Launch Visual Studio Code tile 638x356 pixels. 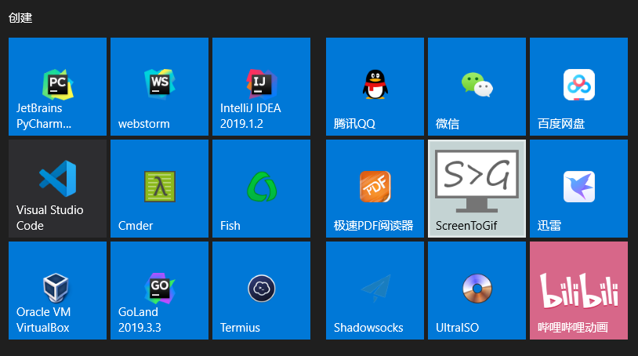click(x=57, y=188)
